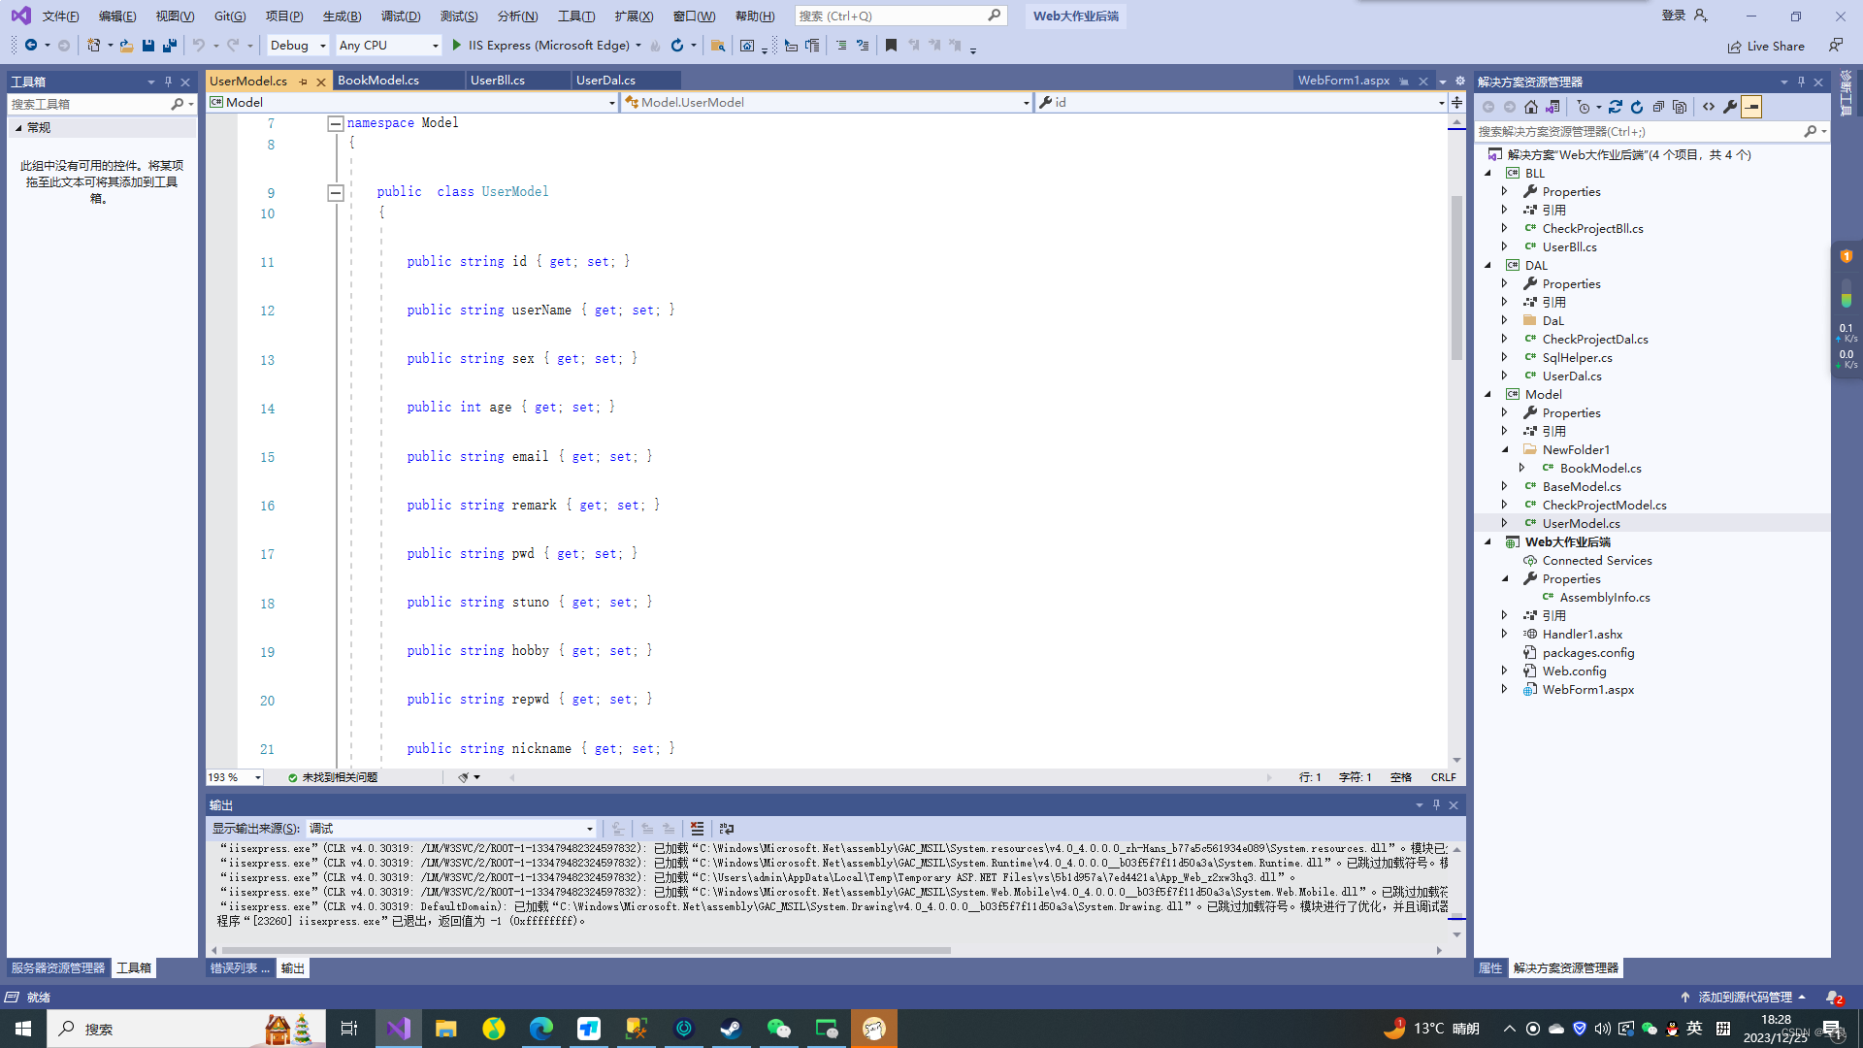Toggle Preview Selected Items button
The image size is (1863, 1048).
pos(1751,107)
